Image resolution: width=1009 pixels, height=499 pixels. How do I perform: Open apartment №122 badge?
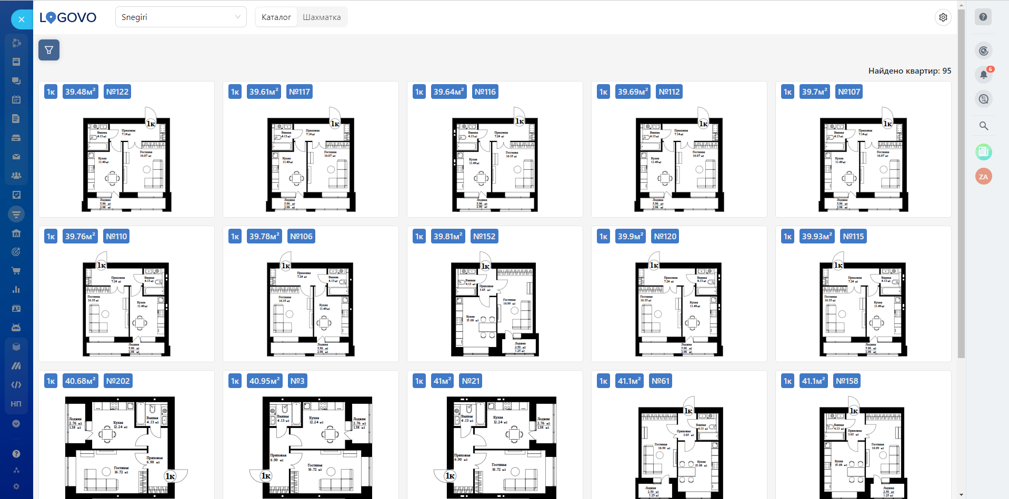pos(117,92)
